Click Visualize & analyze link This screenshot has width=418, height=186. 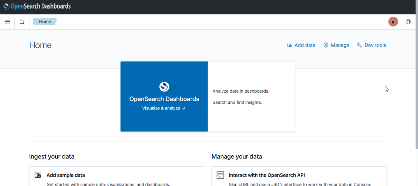click(x=164, y=108)
